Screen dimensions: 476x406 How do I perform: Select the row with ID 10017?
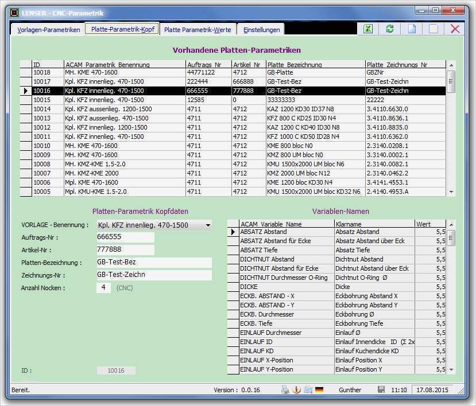[x=233, y=81]
